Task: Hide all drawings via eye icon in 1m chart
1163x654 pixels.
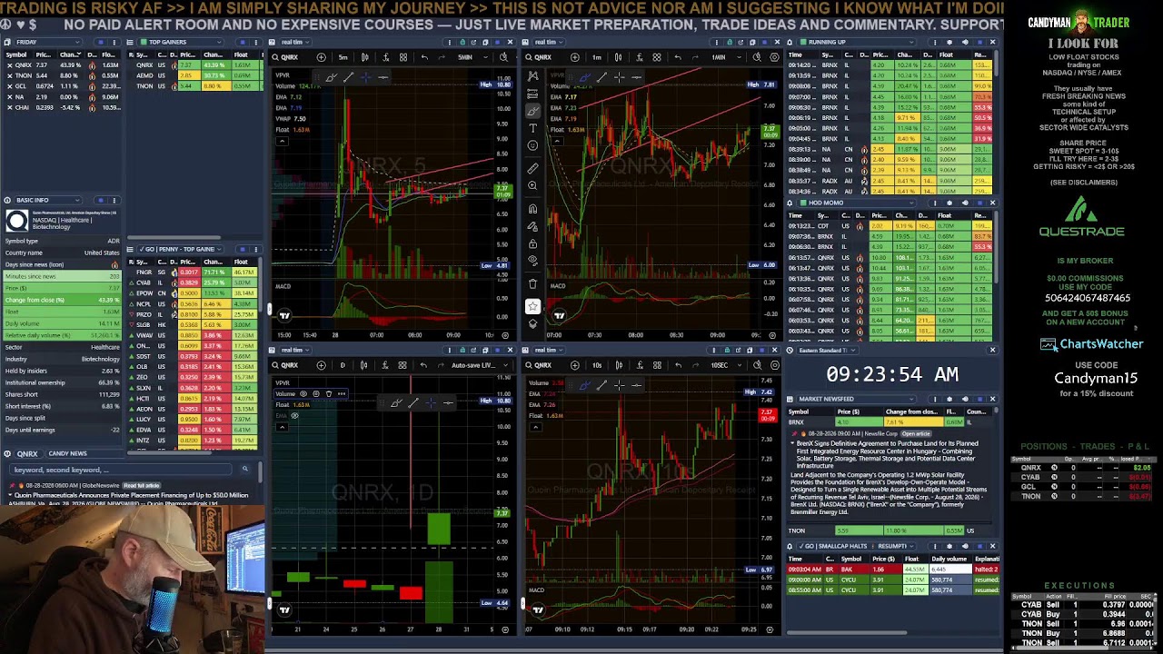Action: pyautogui.click(x=532, y=261)
